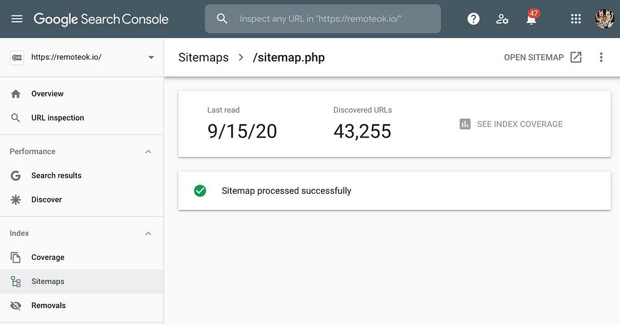Click the Sitemaps breadcrumb link

pos(203,58)
